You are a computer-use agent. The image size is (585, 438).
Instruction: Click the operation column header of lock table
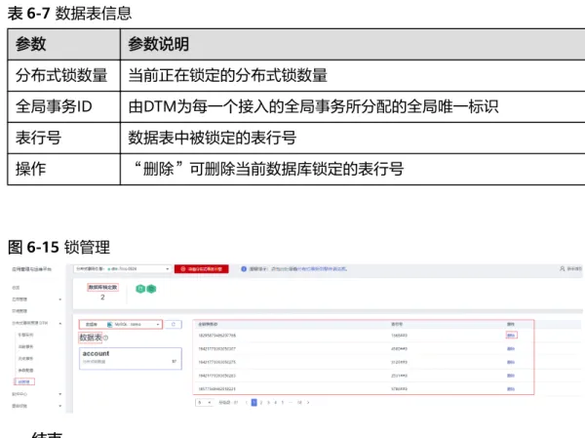(x=511, y=324)
